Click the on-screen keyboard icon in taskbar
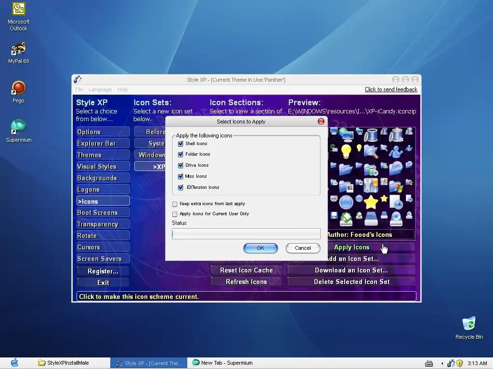This screenshot has width=493, height=369. 429,364
